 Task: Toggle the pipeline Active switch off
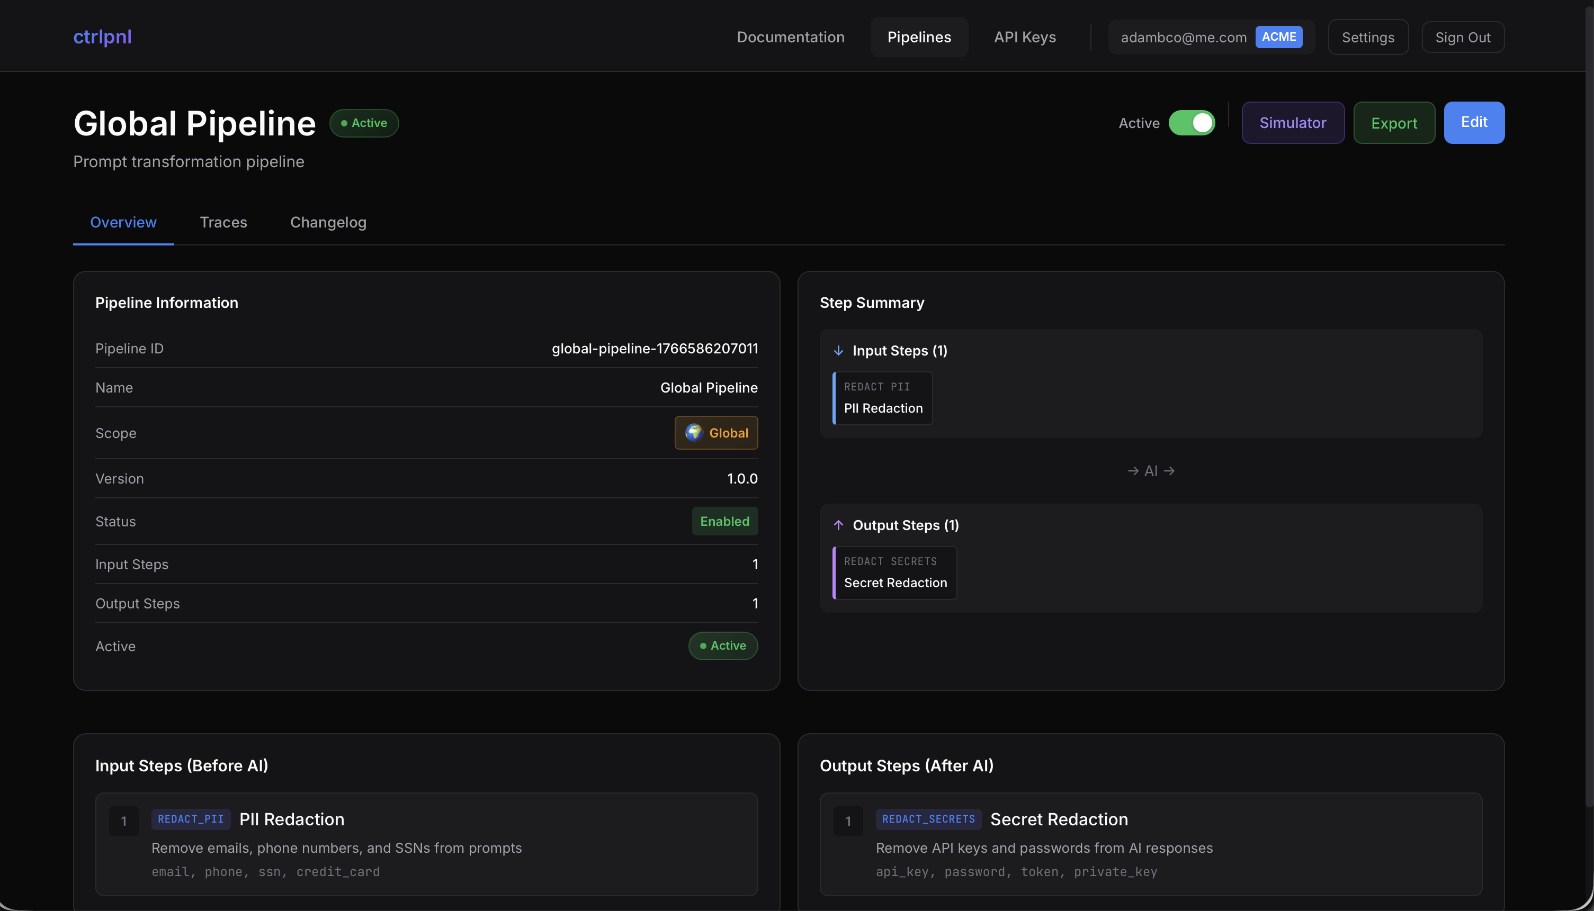pos(1192,123)
